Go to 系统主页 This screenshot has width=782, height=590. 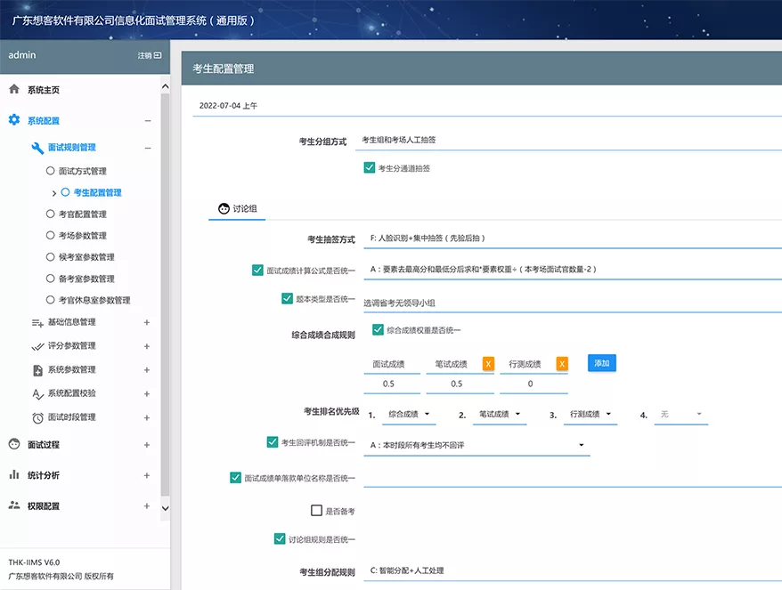point(44,90)
